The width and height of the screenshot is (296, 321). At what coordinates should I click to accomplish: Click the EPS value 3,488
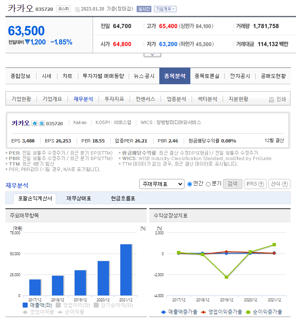pos(28,141)
